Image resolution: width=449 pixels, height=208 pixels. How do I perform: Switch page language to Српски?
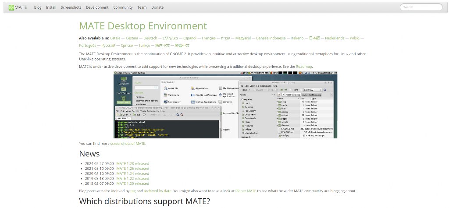[127, 46]
